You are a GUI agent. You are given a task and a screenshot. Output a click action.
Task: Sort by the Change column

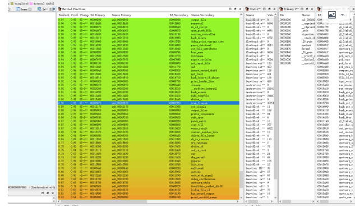pyautogui.click(x=84, y=15)
